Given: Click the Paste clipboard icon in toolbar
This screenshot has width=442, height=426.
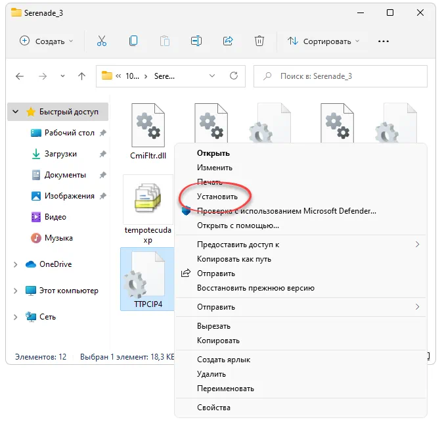Looking at the screenshot, I should point(165,41).
